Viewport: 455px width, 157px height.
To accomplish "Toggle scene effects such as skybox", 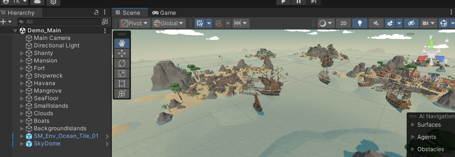I will 390,23.
